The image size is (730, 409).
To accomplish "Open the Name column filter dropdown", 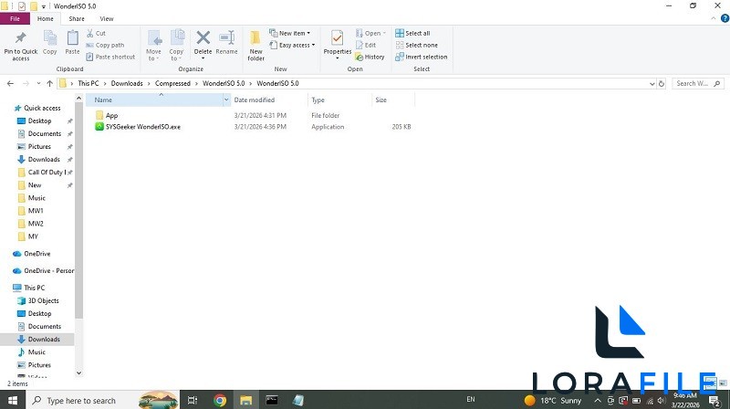I will 226,100.
